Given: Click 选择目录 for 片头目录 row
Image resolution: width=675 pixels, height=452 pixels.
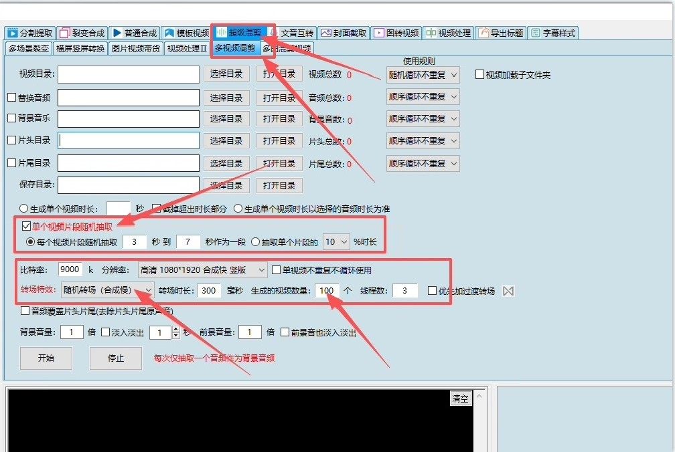Looking at the screenshot, I should click(x=226, y=141).
